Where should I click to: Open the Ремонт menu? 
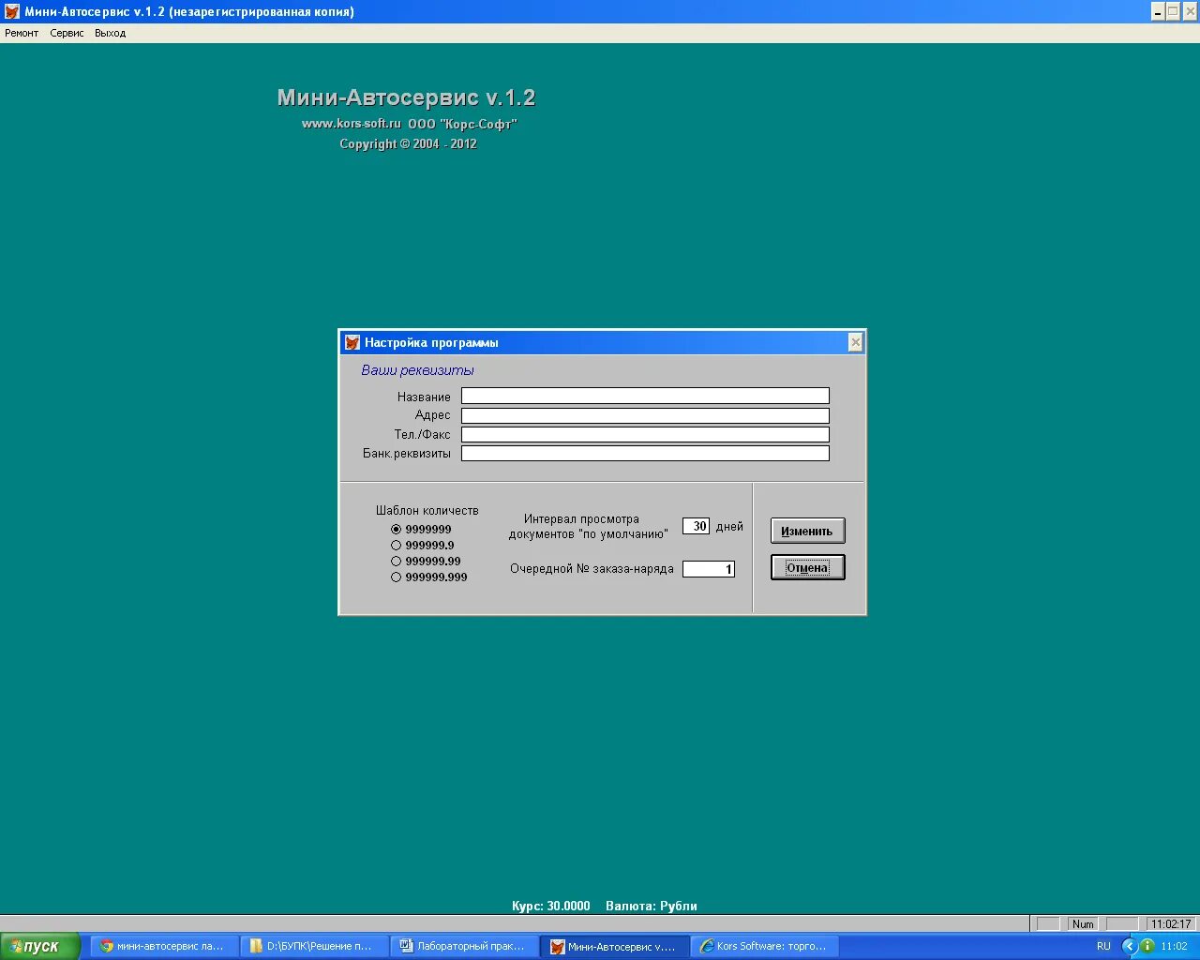[22, 33]
